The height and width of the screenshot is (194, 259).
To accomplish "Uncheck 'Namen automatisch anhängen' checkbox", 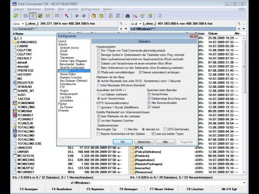I will pyautogui.click(x=140, y=72).
